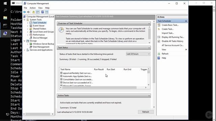Expand the Device task row
The width and height of the screenshot is (216, 121).
tap(61, 83)
